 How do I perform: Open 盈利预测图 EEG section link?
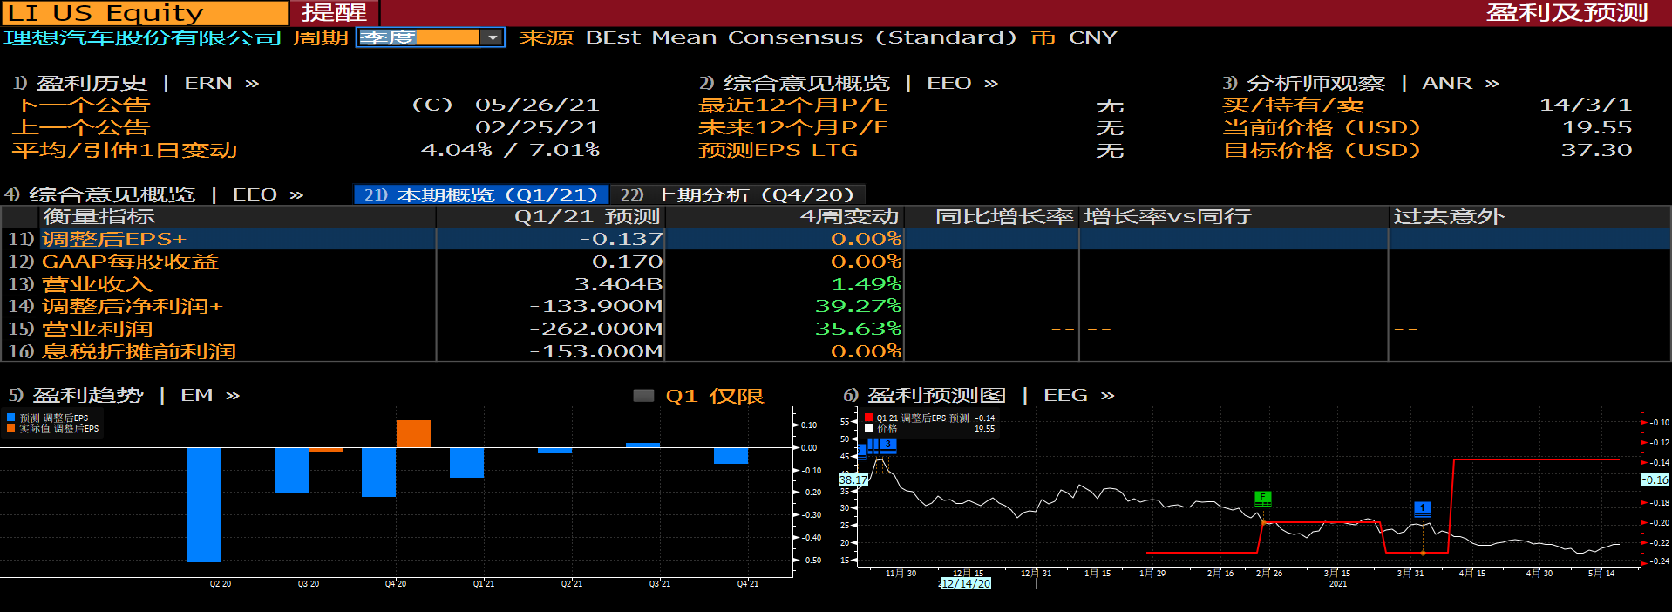tap(978, 396)
